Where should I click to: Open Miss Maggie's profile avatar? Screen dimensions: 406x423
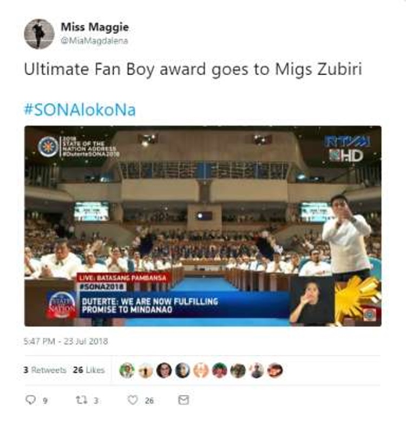pyautogui.click(x=39, y=34)
